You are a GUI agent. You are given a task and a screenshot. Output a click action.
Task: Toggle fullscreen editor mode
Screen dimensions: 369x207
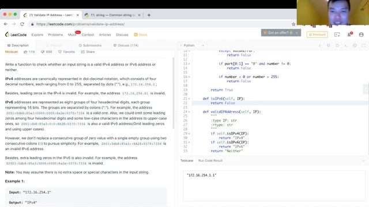tap(364, 45)
